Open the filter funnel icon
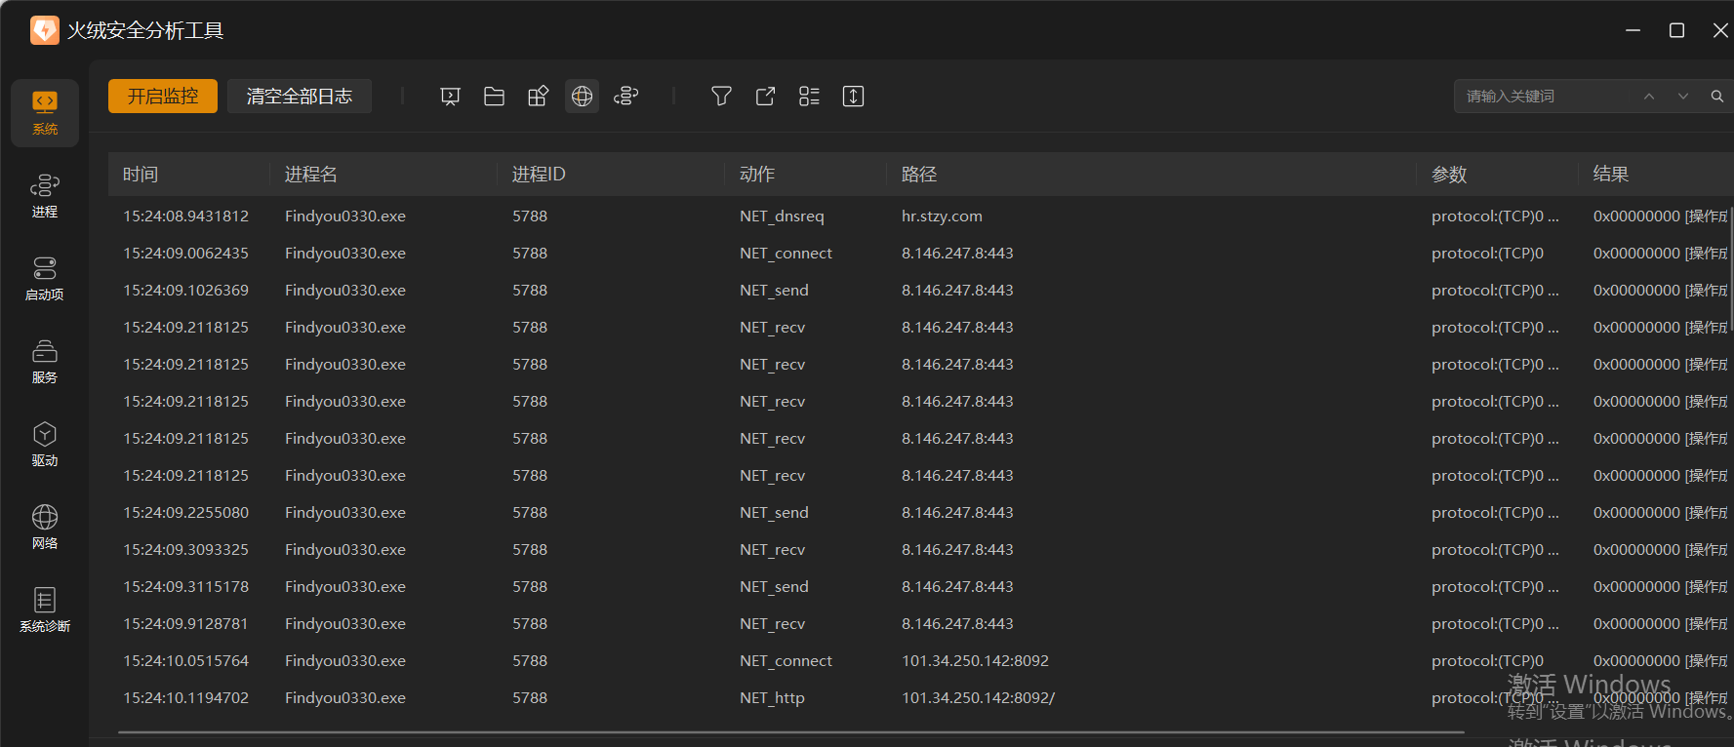 tap(721, 97)
